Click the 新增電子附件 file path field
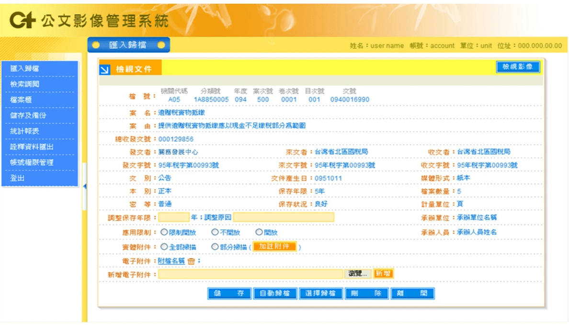The image size is (569, 325). (x=250, y=274)
